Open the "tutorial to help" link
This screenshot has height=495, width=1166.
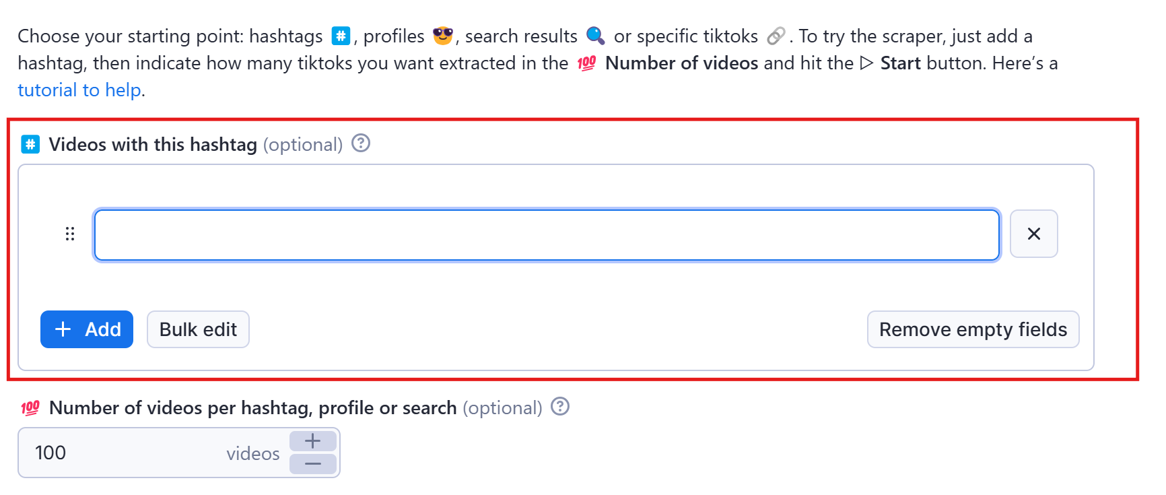coord(79,89)
